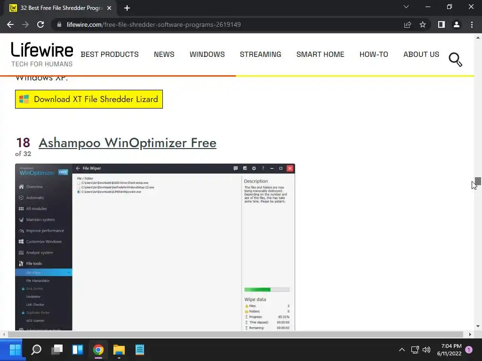
Task: Select the 32 Best Free File Shredder tab
Action: [x=60, y=8]
